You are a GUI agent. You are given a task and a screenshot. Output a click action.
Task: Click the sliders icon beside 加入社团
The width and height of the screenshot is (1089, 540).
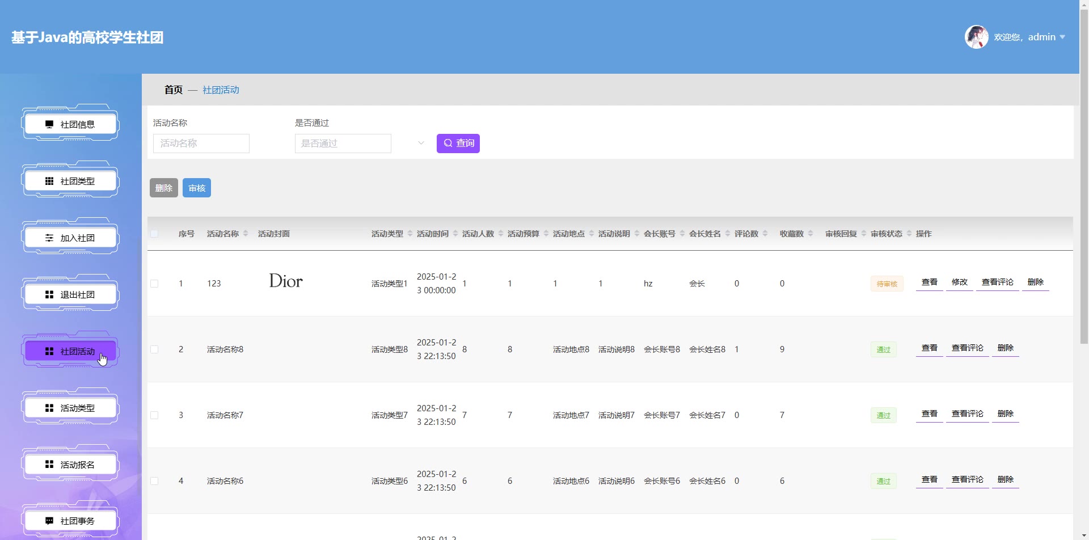click(x=49, y=238)
